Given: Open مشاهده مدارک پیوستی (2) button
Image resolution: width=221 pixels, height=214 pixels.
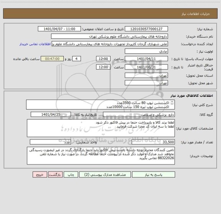Looking at the screenshot, I should point(105,174).
